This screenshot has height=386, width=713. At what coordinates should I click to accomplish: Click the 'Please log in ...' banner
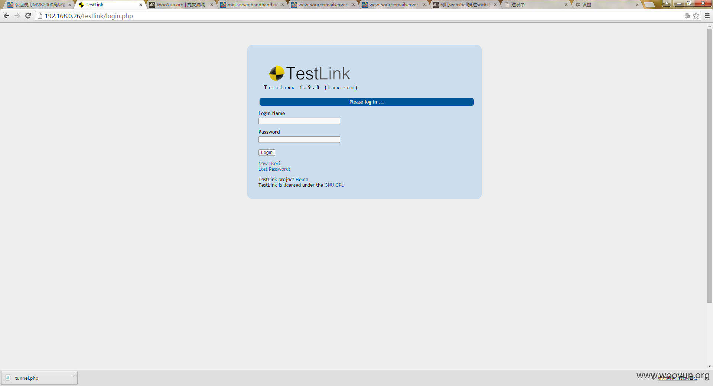(x=367, y=102)
